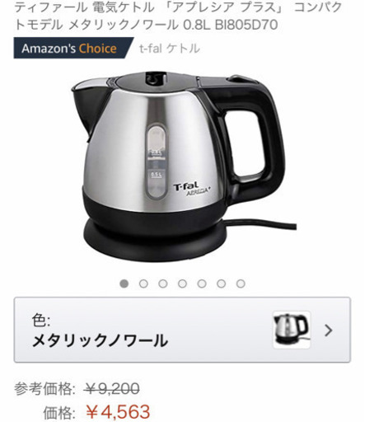Jump to the third image carousel dot
Viewport: 365px width, 422px height.
(163, 284)
